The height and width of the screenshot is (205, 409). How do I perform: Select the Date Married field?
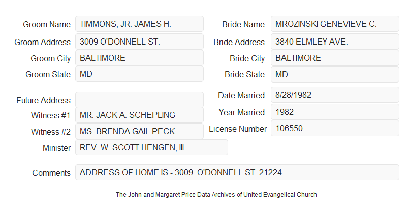[x=335, y=95]
